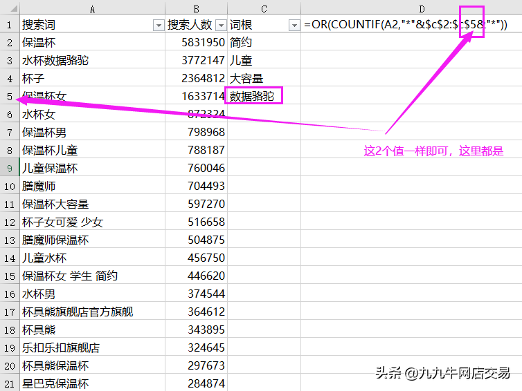Select cell 杯具熊保温杯
Viewport: 522px width, 391px height.
pyautogui.click(x=92, y=365)
